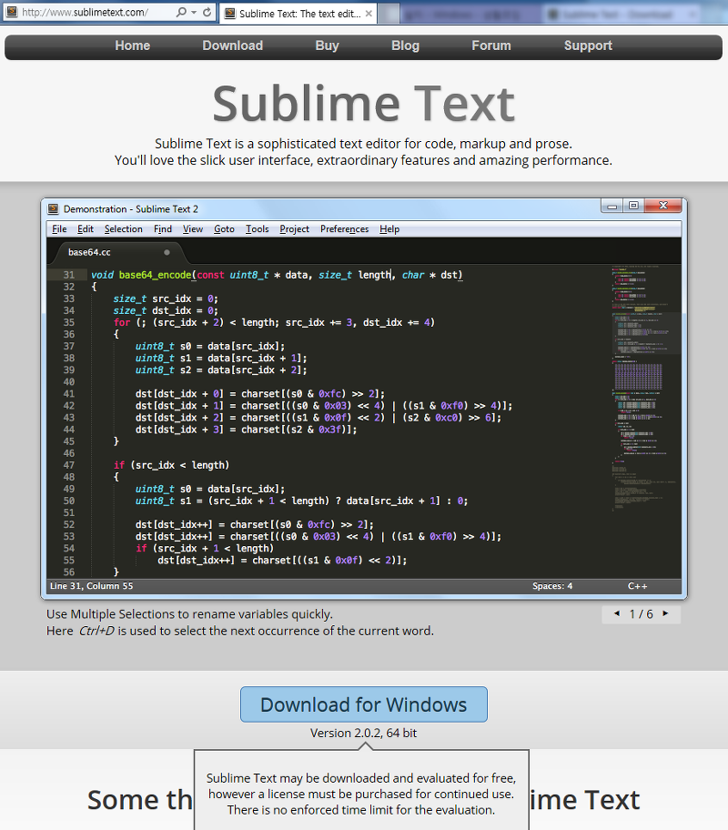Switch to the Sublime Text browser tab
This screenshot has width=728, height=830.
coord(291,14)
